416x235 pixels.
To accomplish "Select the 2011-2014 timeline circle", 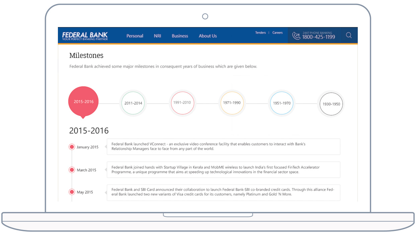I will pyautogui.click(x=133, y=103).
